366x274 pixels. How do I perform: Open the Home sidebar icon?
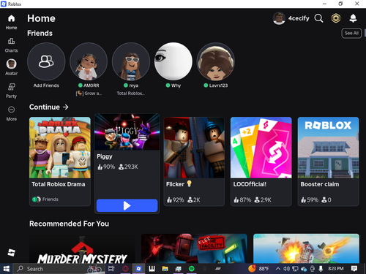click(x=11, y=19)
